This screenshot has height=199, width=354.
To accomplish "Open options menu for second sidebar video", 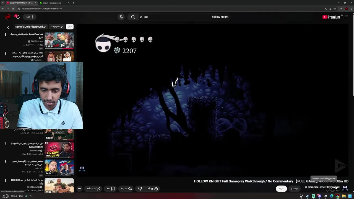I will [5, 53].
